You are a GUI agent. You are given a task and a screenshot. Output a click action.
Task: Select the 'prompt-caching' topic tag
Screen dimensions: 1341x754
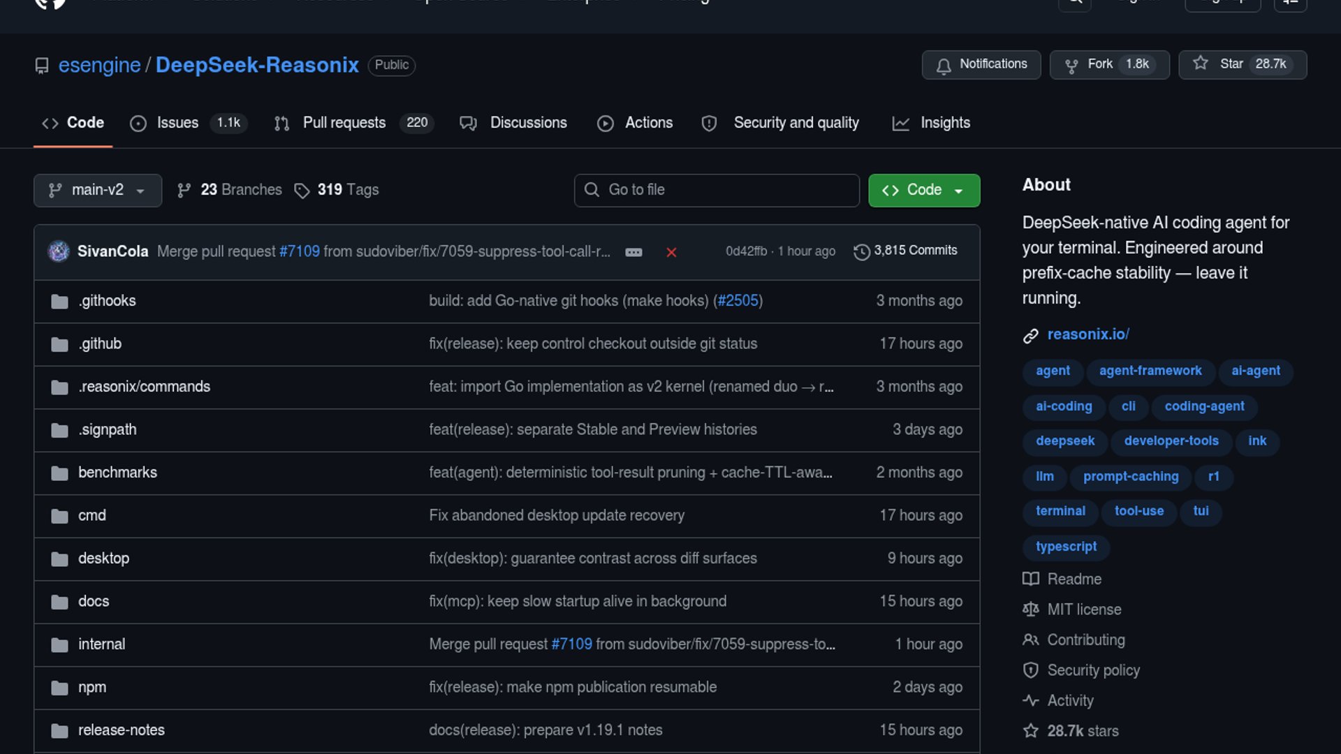(x=1131, y=477)
